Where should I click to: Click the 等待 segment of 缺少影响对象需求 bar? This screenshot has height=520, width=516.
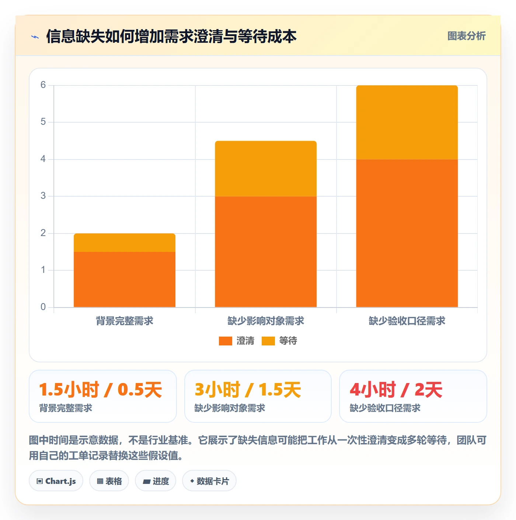pyautogui.click(x=266, y=169)
